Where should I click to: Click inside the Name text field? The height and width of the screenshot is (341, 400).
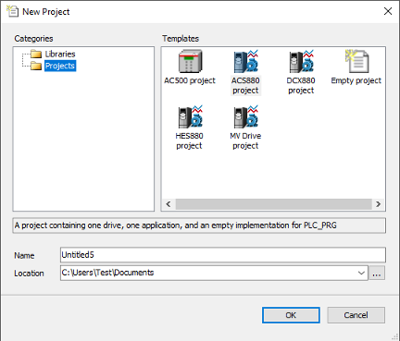click(223, 255)
